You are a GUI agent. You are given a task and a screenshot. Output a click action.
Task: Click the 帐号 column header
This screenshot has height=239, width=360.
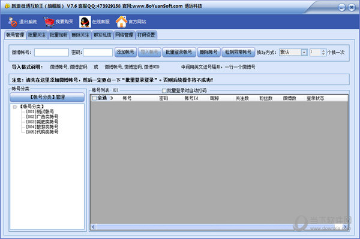pyautogui.click(x=127, y=98)
